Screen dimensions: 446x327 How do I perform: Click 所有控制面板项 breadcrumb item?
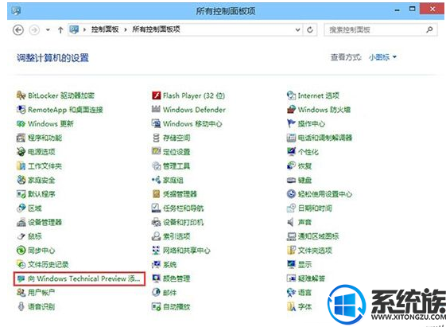156,29
